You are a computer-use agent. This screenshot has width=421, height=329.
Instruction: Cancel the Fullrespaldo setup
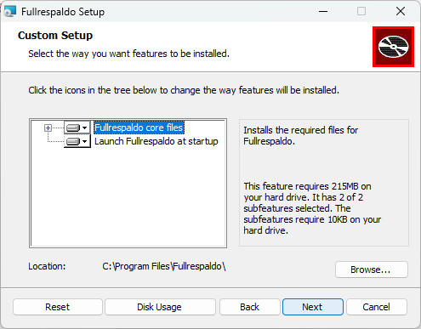[377, 307]
